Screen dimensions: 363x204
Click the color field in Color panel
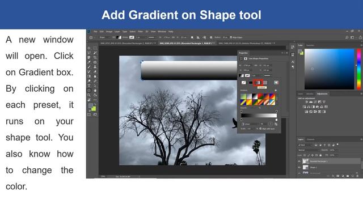[329, 69]
